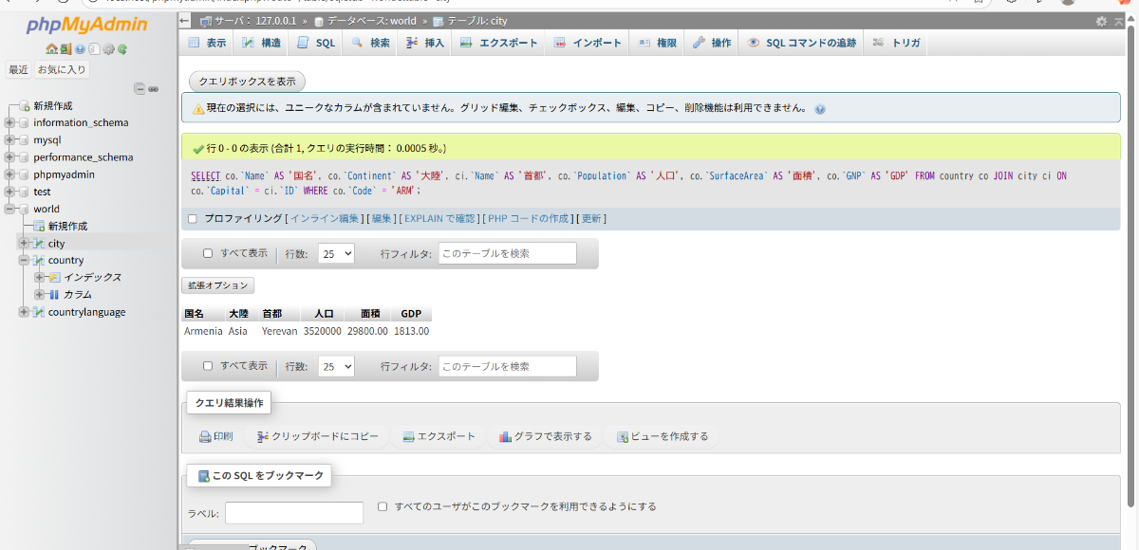The image size is (1139, 550).
Task: Check the upper すべて表示 checkbox
Action: (208, 253)
